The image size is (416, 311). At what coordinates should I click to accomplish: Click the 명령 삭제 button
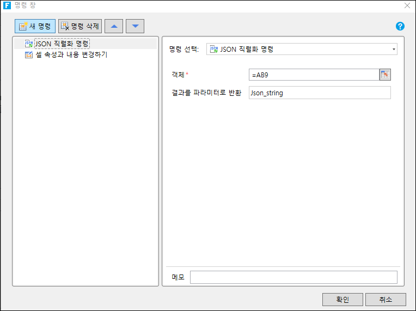coord(80,26)
